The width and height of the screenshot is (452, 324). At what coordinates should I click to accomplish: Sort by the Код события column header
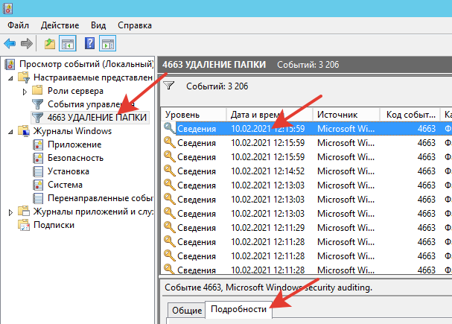(x=410, y=115)
